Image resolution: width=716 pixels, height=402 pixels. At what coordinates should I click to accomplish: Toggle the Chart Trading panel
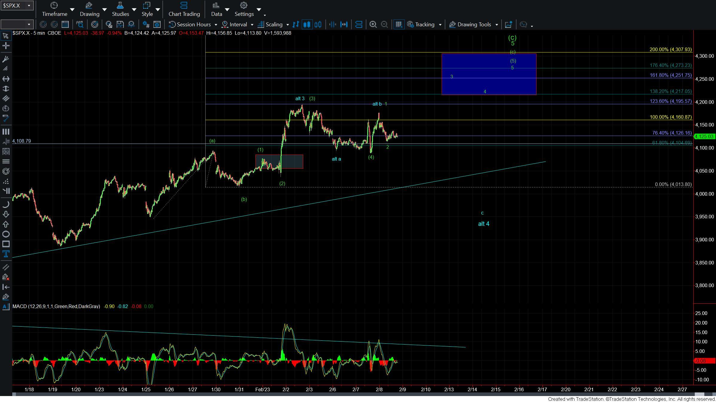coord(184,9)
